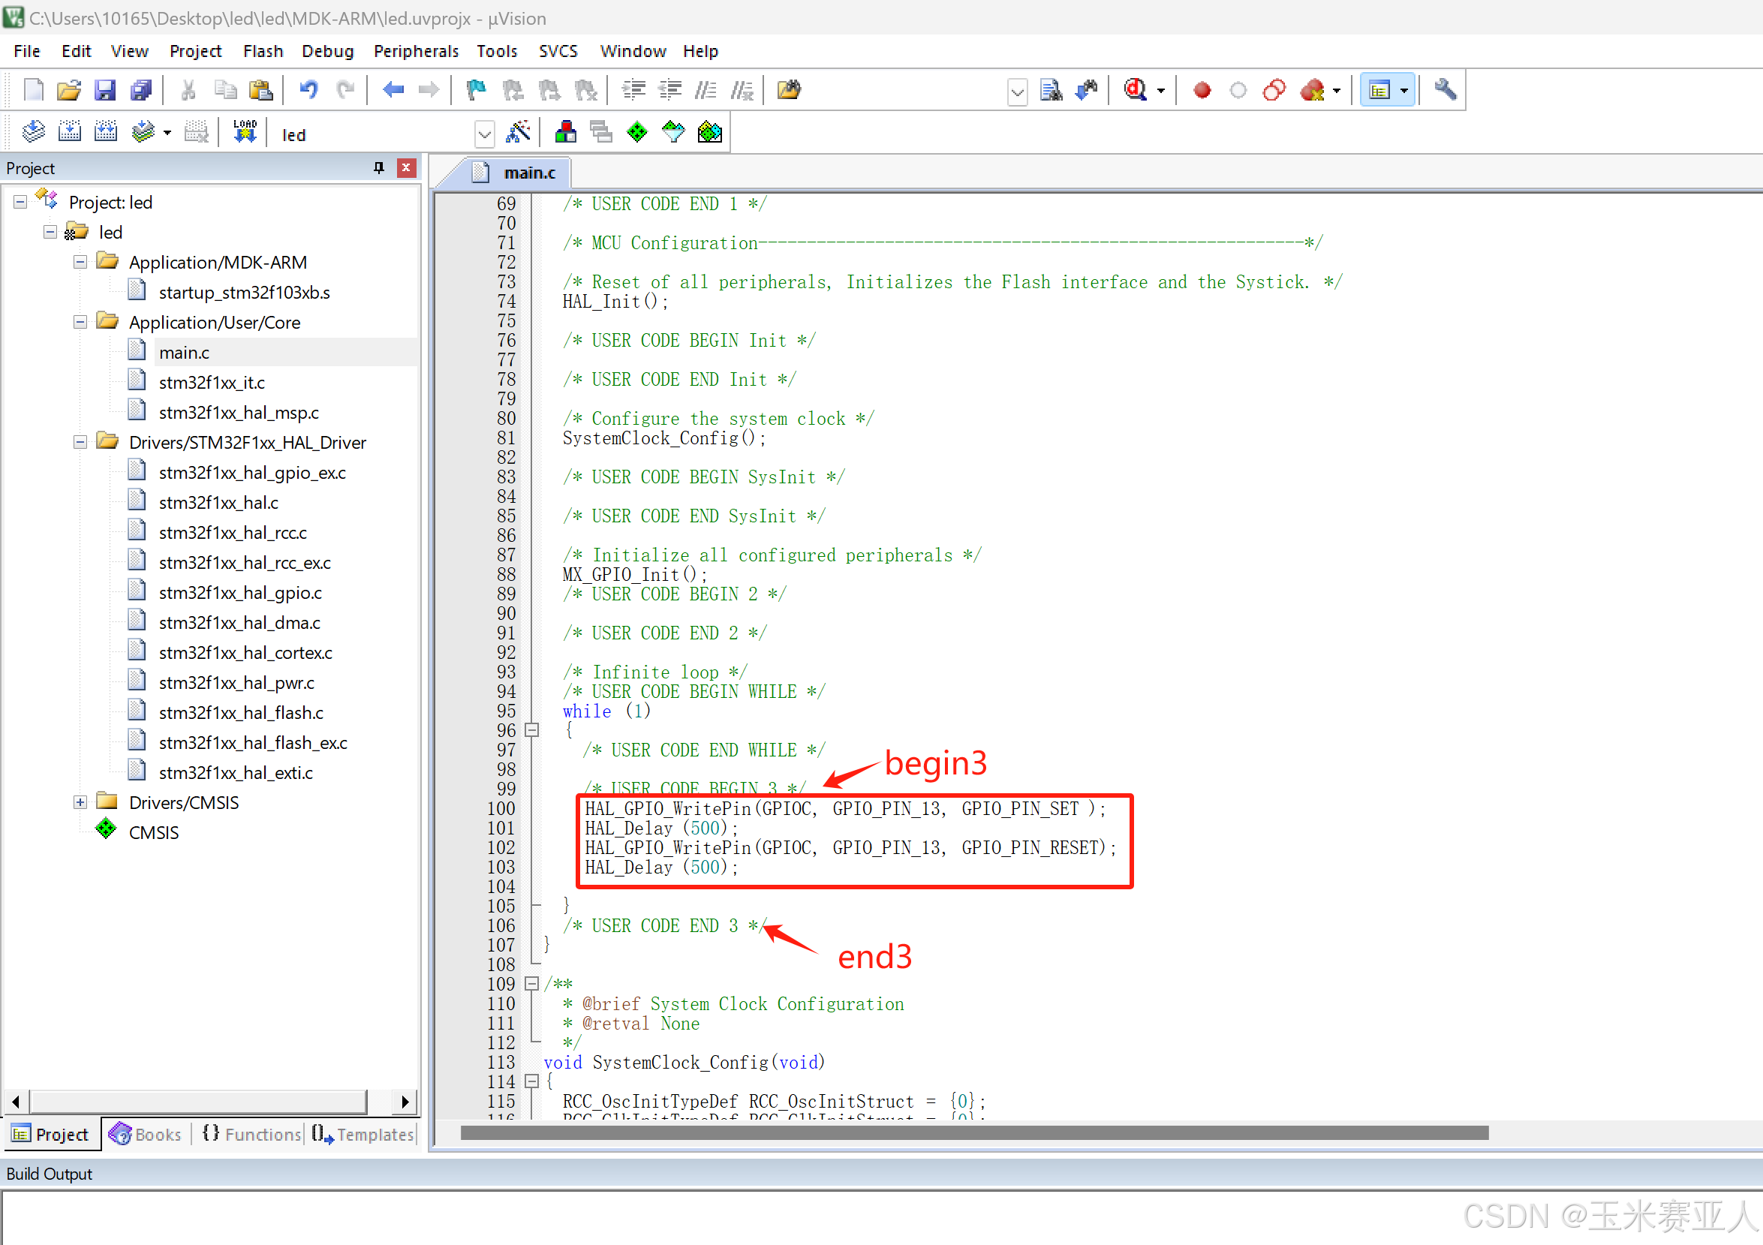The width and height of the screenshot is (1763, 1245).
Task: Select stm32f1xx_hal_gpio.c in project tree
Action: (x=239, y=593)
